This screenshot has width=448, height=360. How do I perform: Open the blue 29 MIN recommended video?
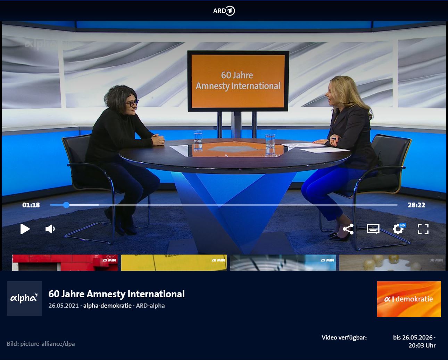(x=283, y=263)
